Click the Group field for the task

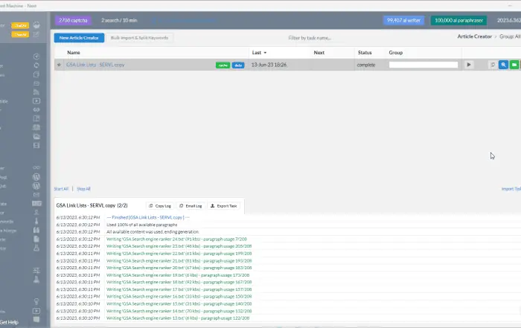click(x=423, y=65)
